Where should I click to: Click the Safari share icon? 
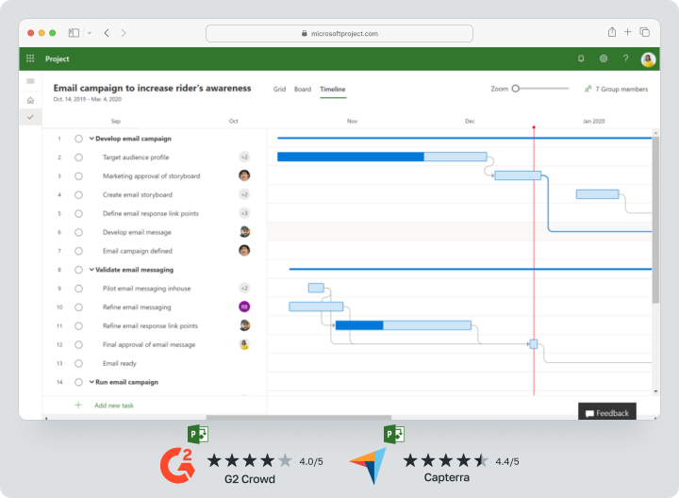click(x=611, y=32)
